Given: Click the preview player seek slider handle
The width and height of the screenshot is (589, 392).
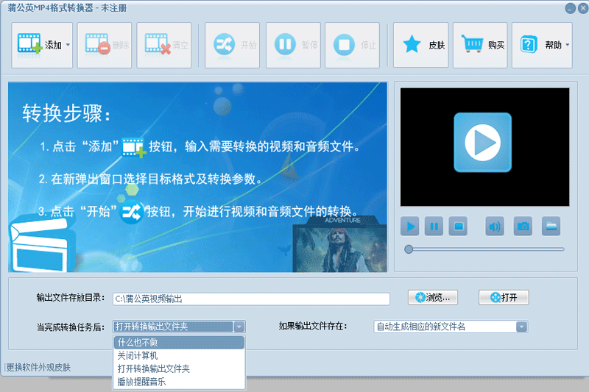Looking at the screenshot, I should 409,249.
